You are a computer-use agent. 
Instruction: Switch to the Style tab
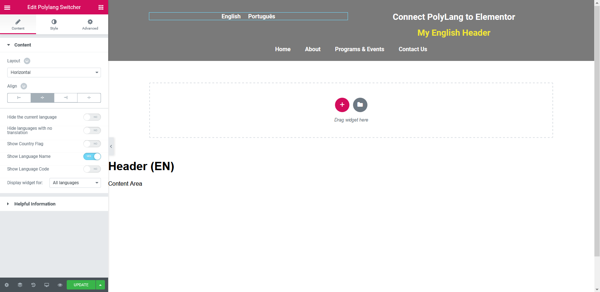click(x=54, y=24)
